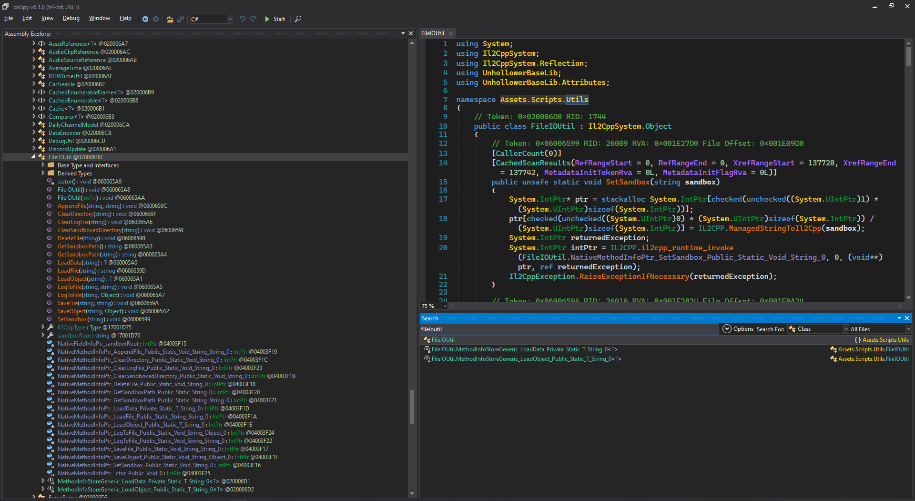
Task: Select DiscordUpdate @020006A1 class
Action: [82, 149]
